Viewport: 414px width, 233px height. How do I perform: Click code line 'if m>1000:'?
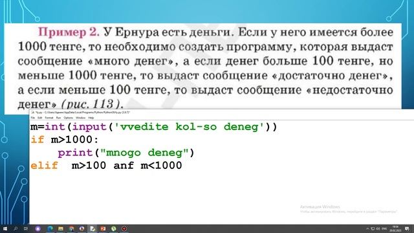65,140
